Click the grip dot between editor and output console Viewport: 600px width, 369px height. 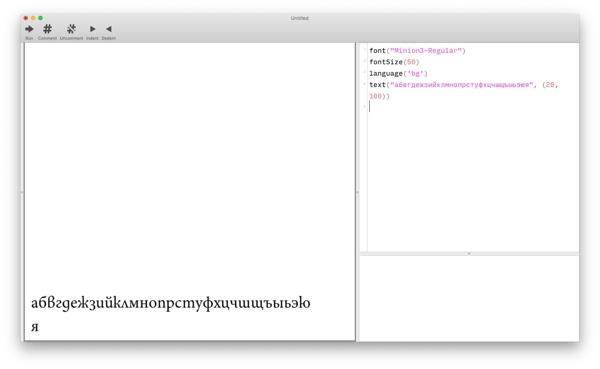click(x=469, y=253)
